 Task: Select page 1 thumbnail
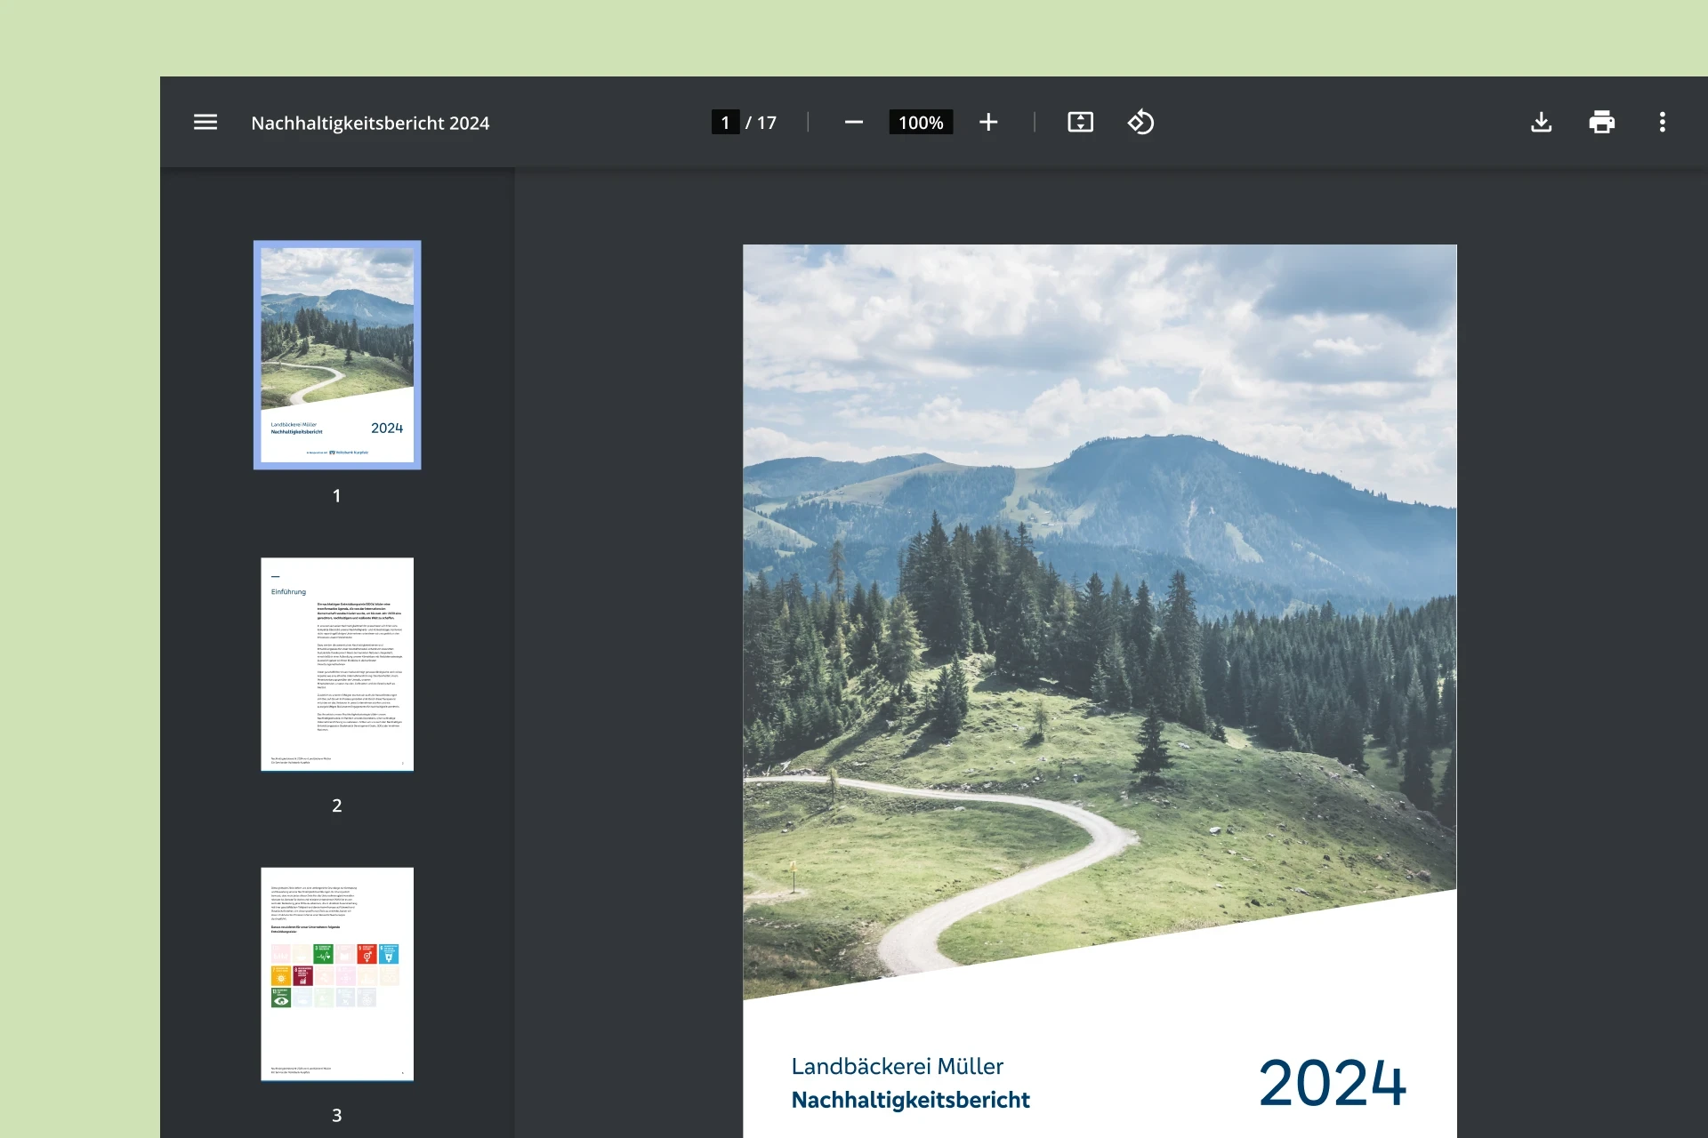pos(337,355)
